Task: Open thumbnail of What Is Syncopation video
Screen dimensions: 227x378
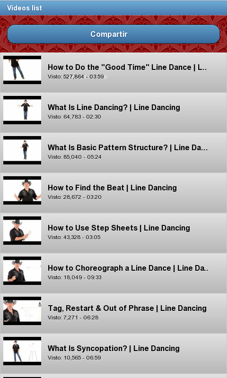Action: [x=22, y=351]
